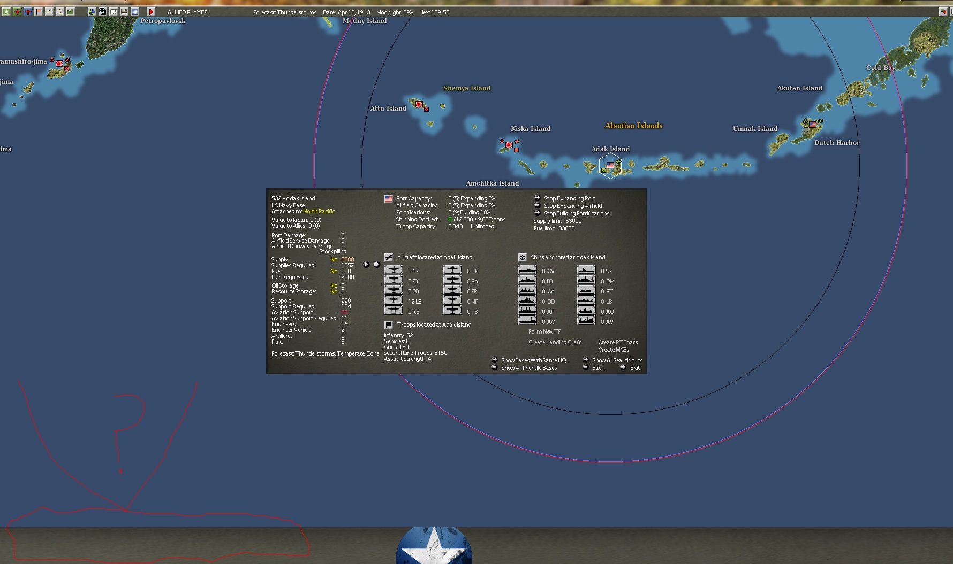This screenshot has height=564, width=953.
Task: Click the crosshair target toolbar icon
Action: click(103, 12)
